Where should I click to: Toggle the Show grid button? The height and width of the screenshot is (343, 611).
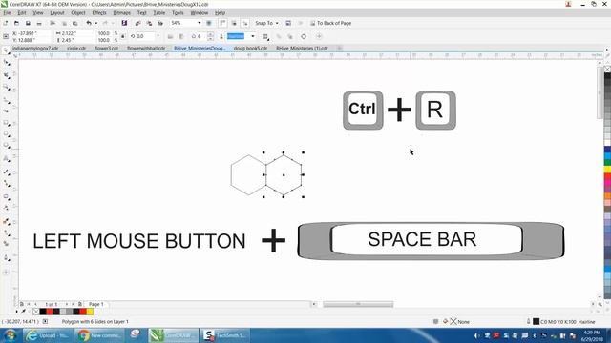coord(234,23)
